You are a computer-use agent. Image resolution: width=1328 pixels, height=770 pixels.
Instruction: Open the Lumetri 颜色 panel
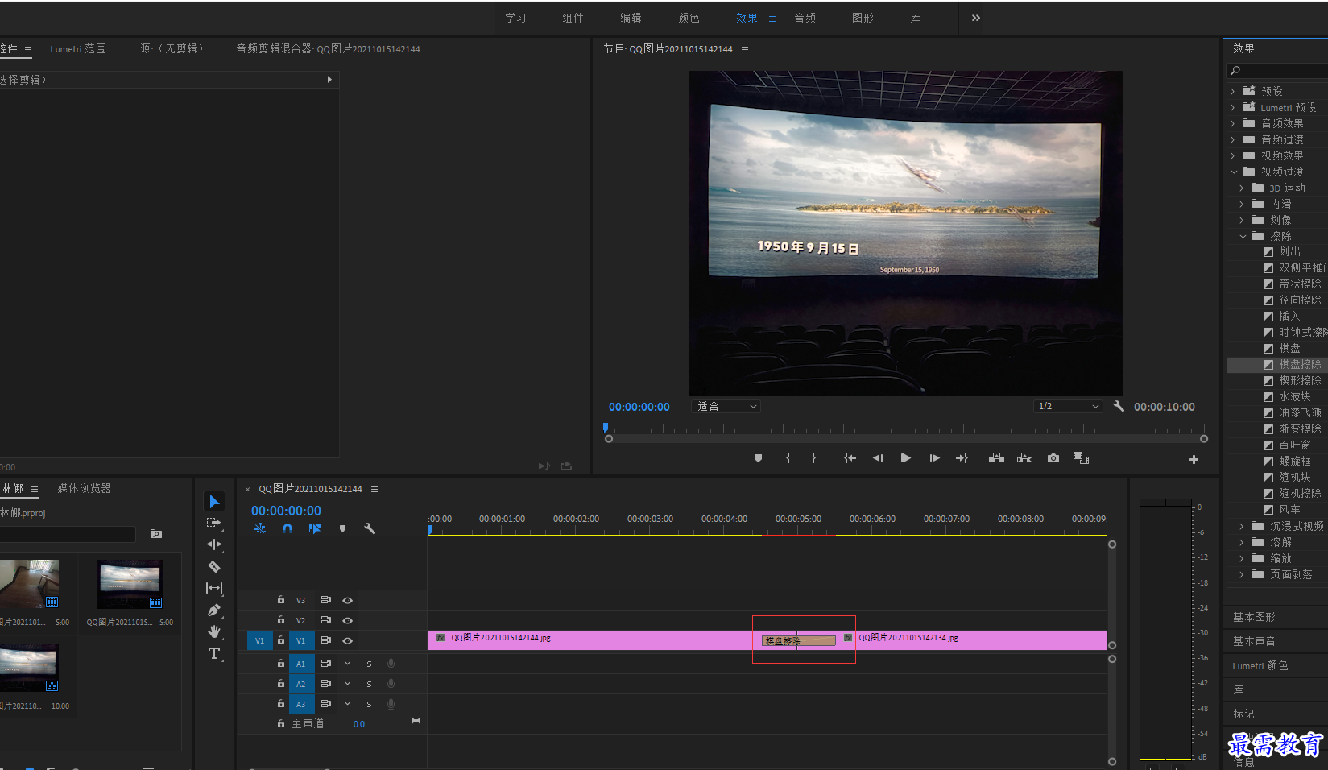tap(1260, 665)
